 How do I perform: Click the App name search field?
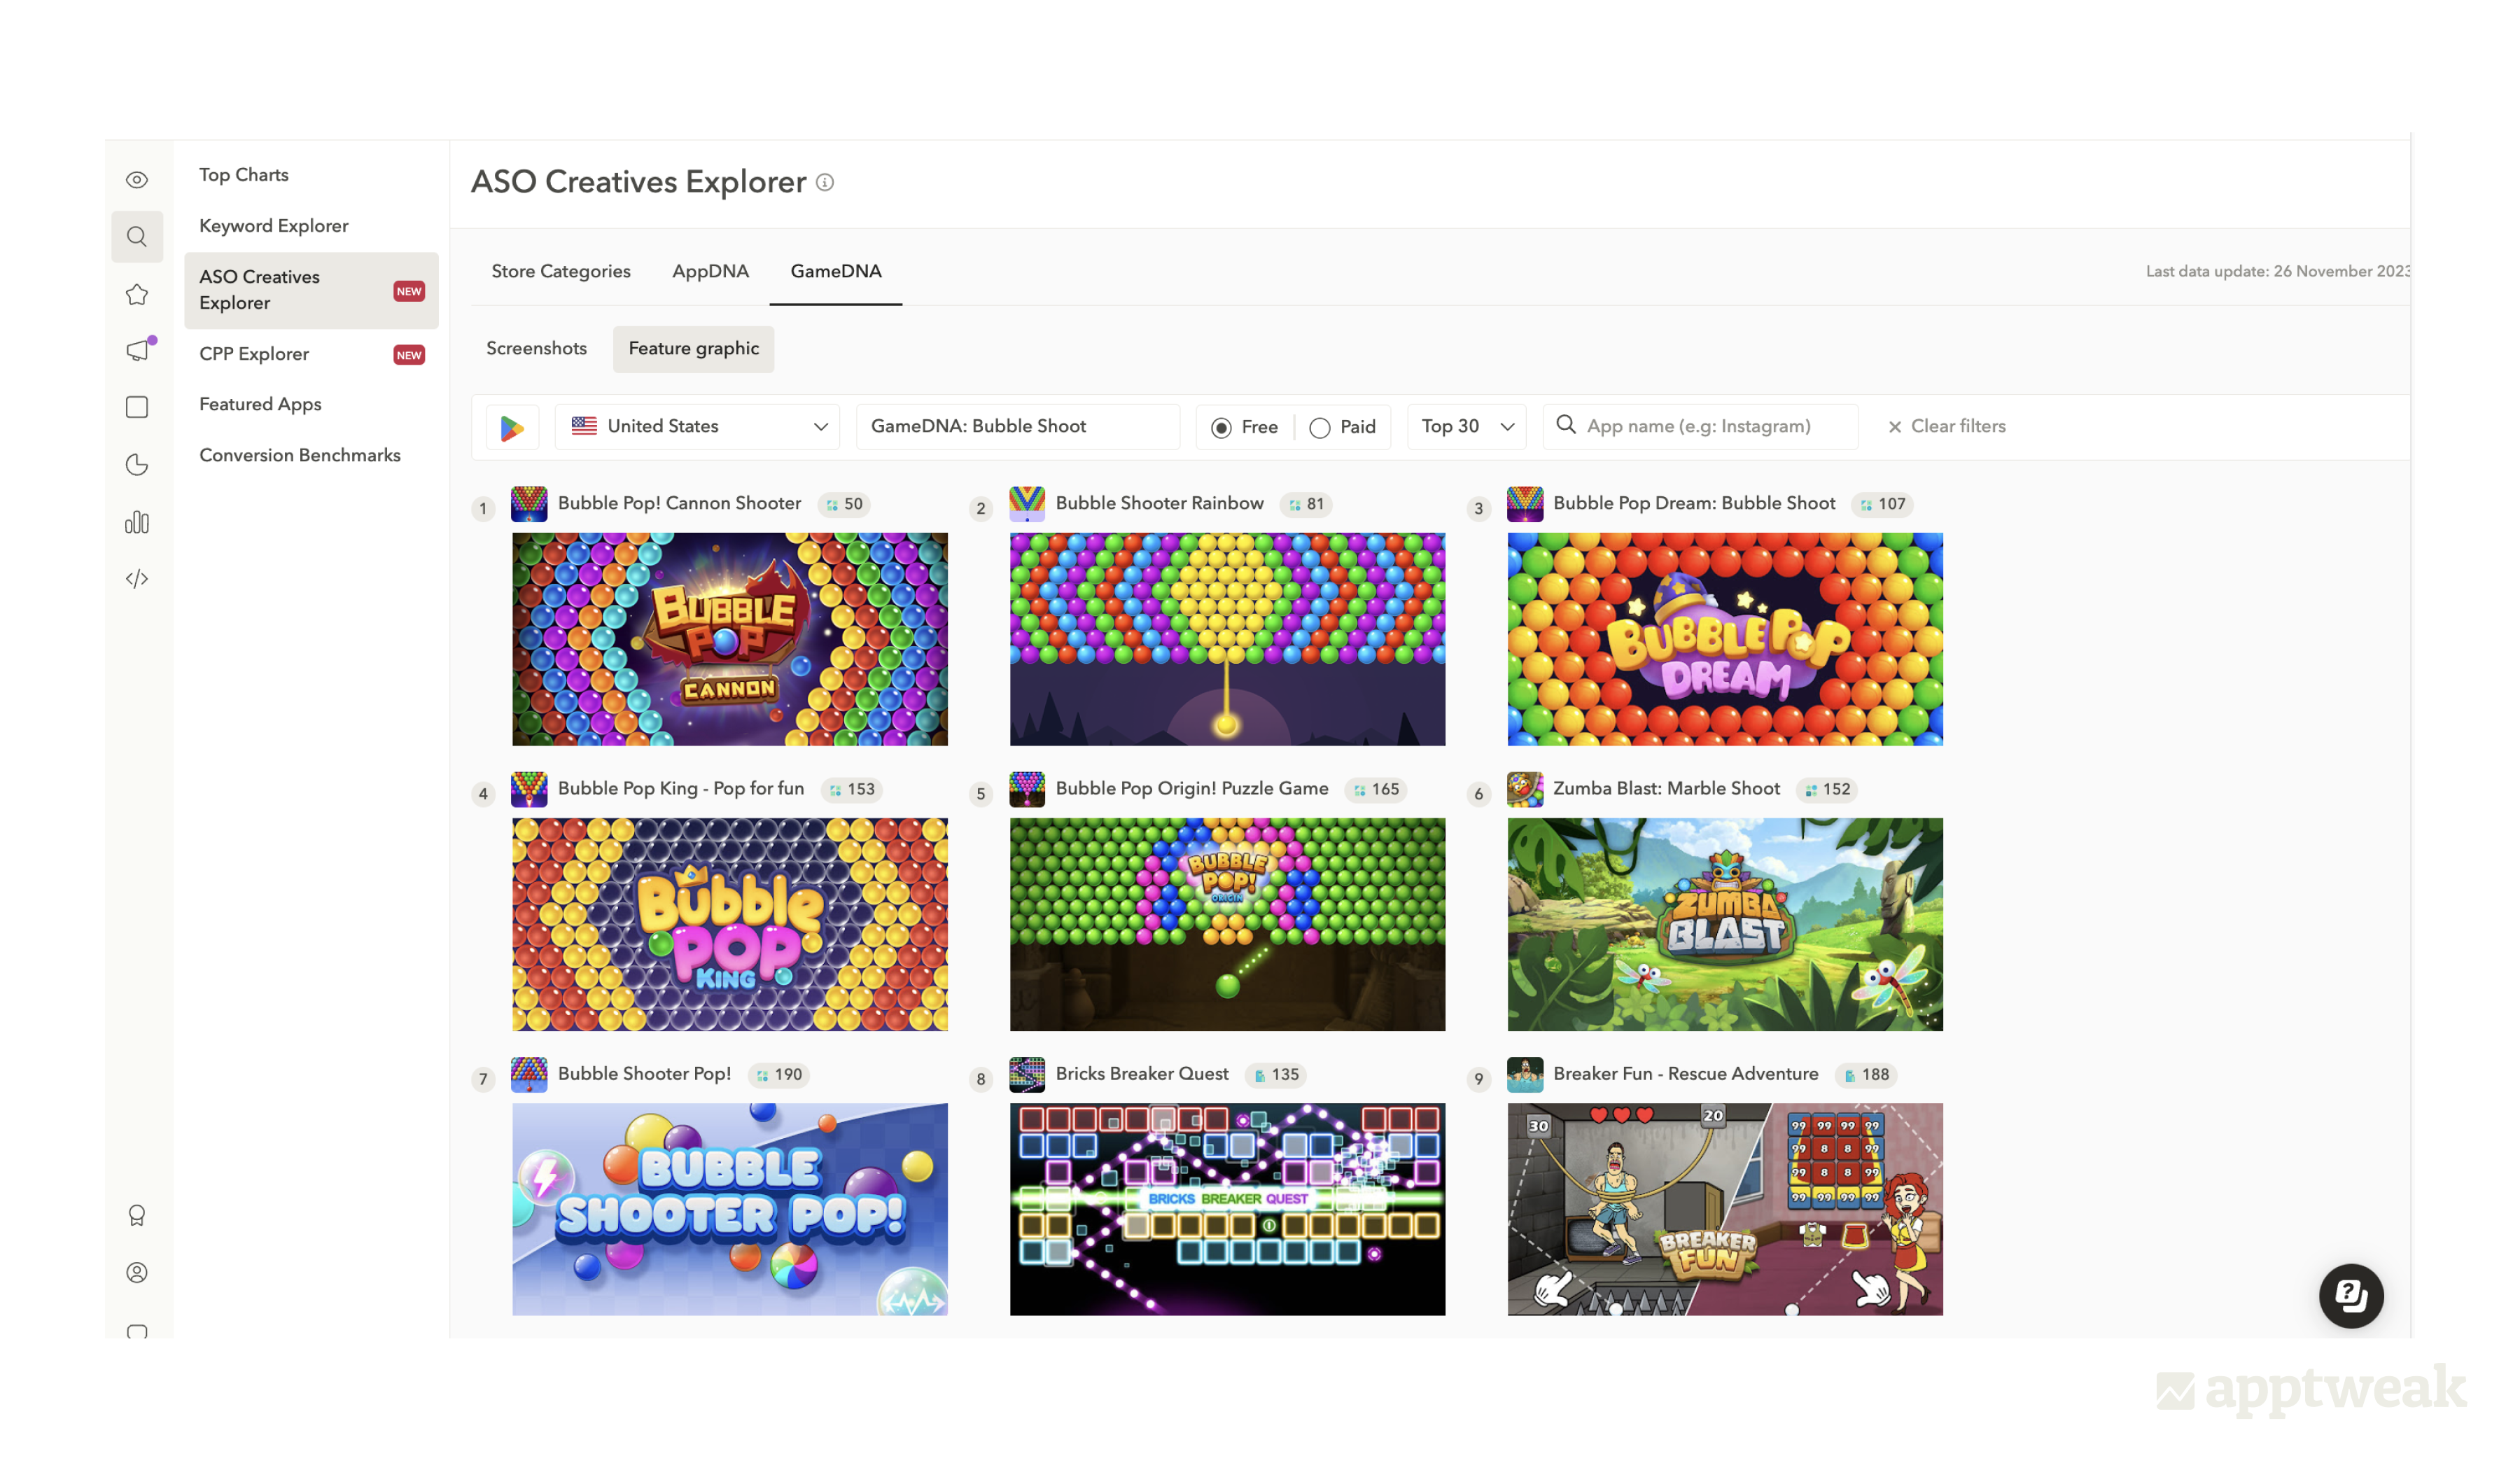point(1700,427)
